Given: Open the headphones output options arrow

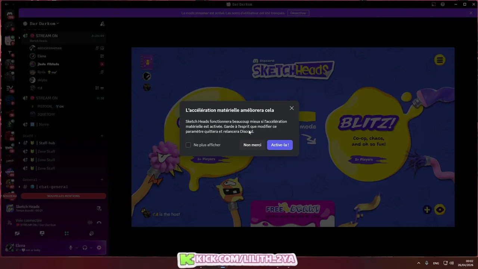Looking at the screenshot, I should pos(91,248).
